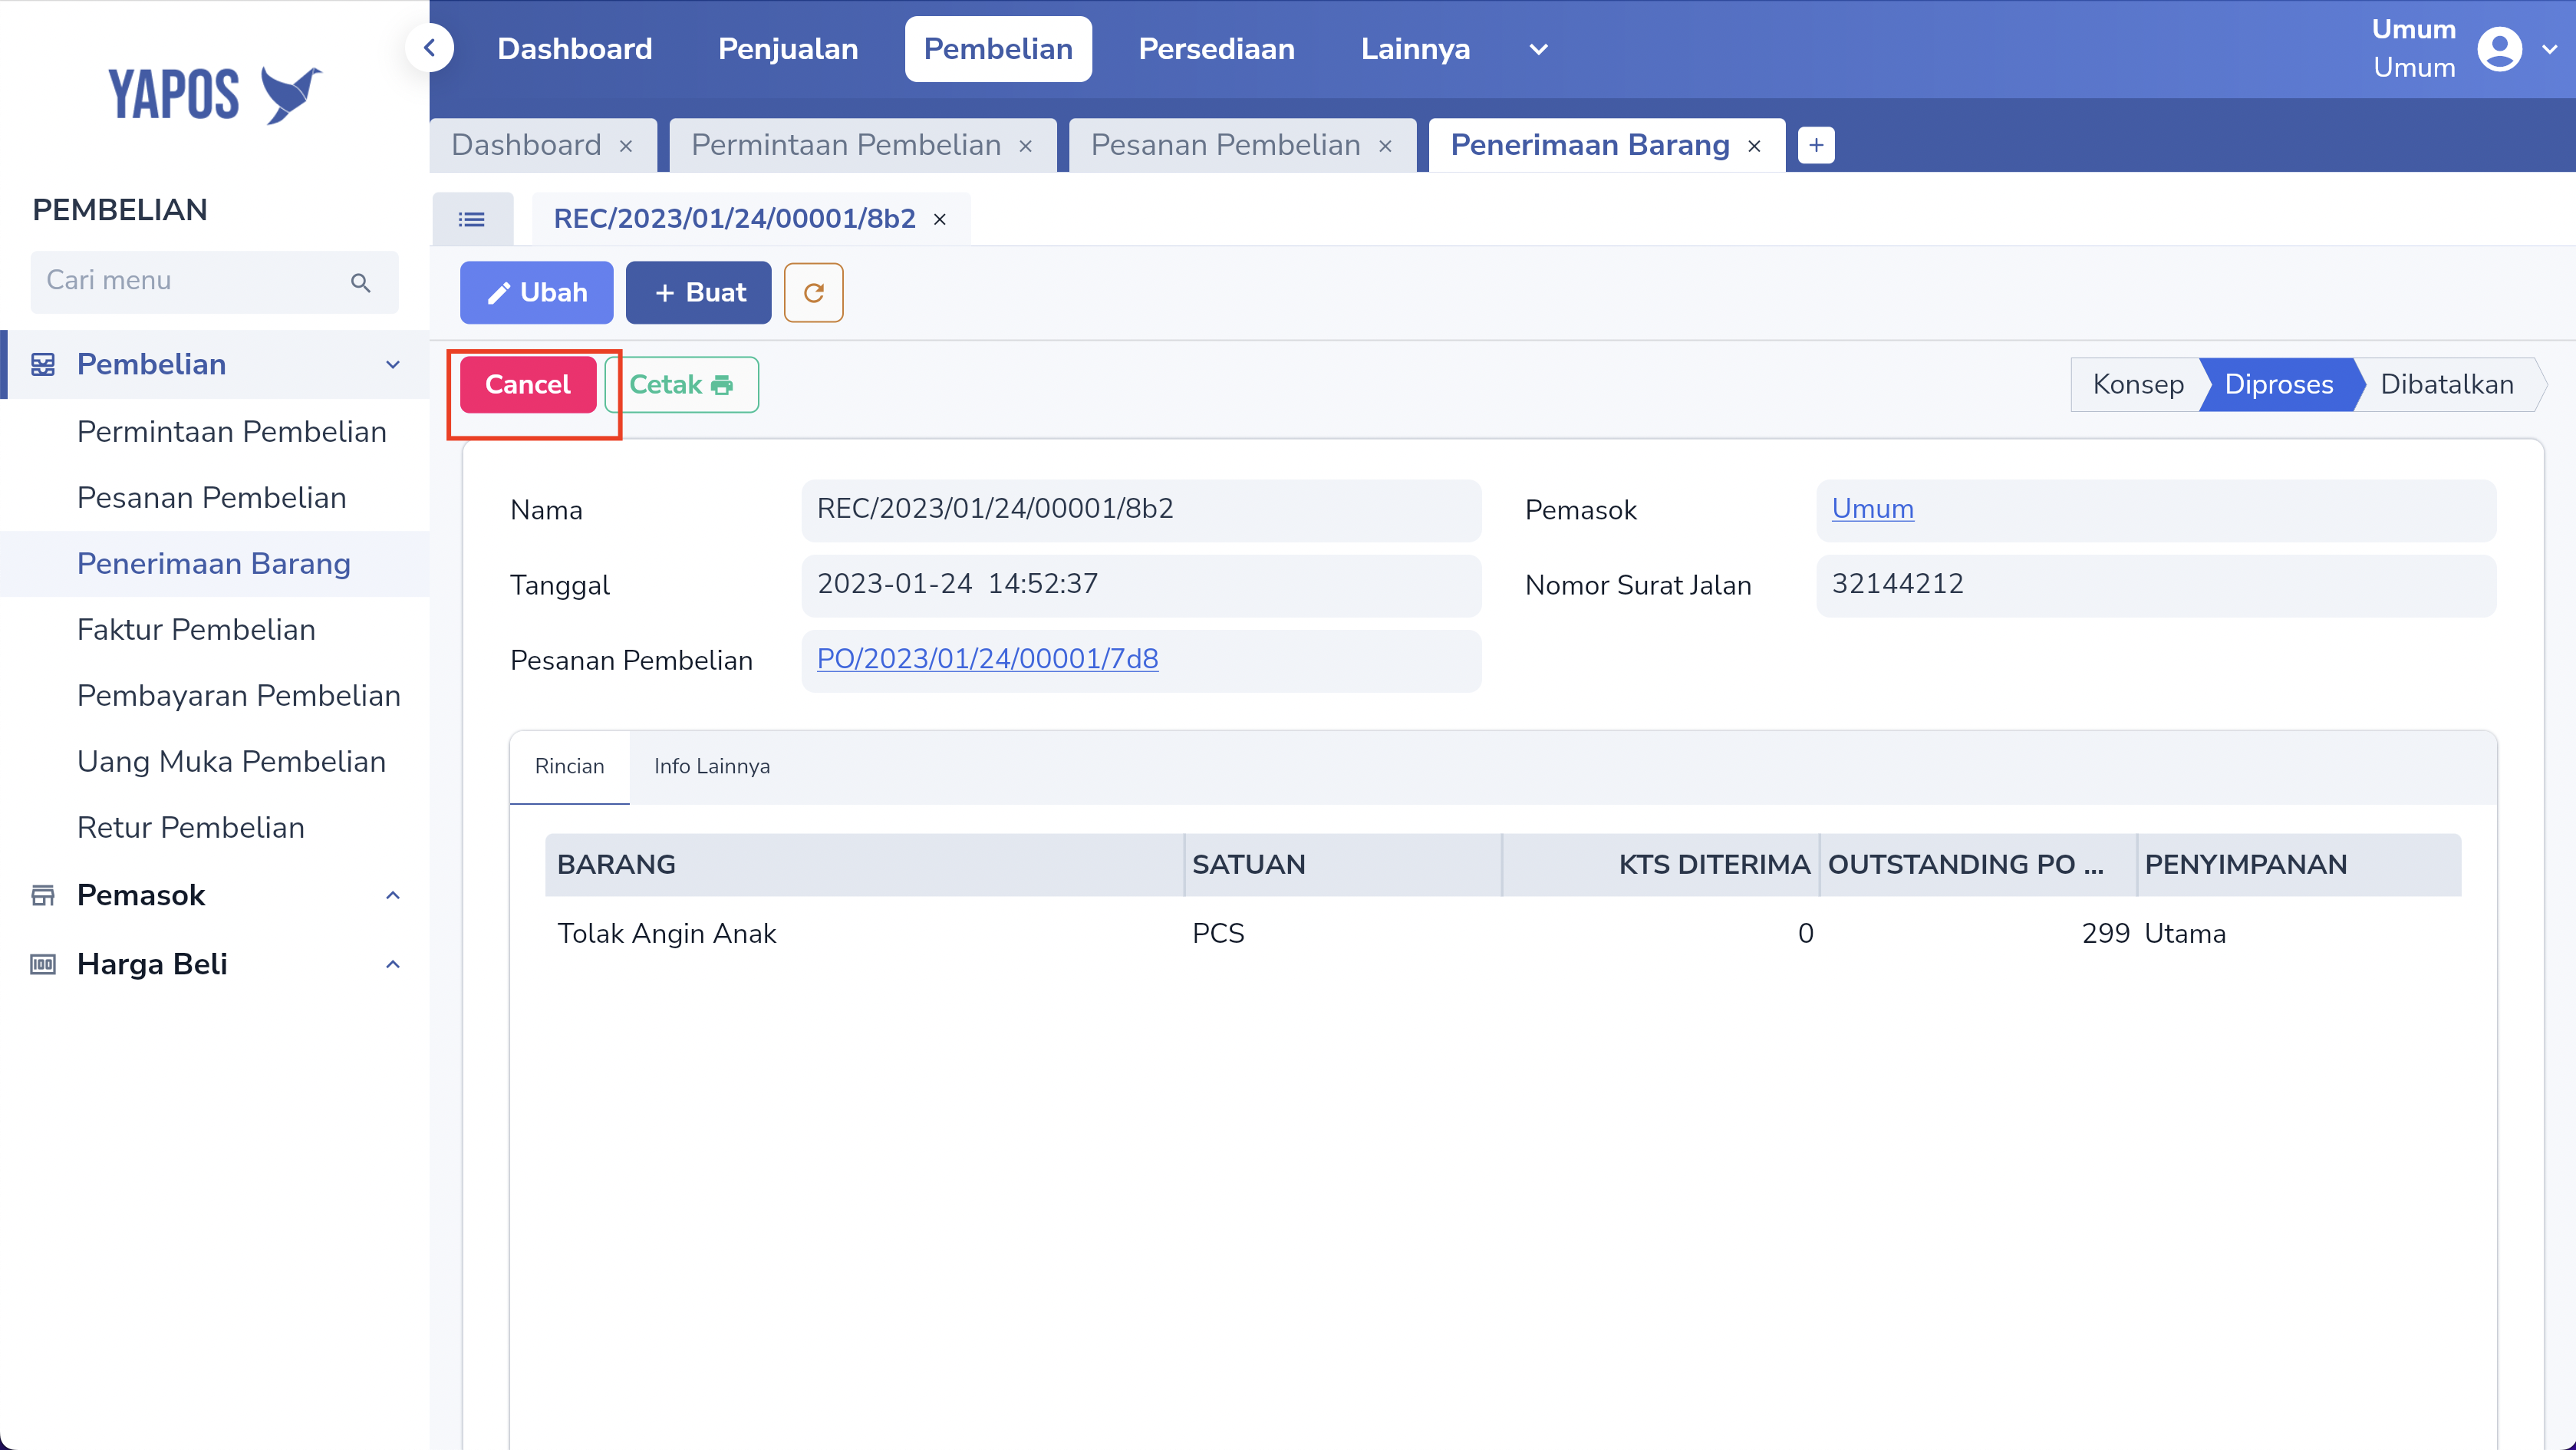This screenshot has width=2576, height=1450.
Task: Click the refresh icon button
Action: coord(814,293)
